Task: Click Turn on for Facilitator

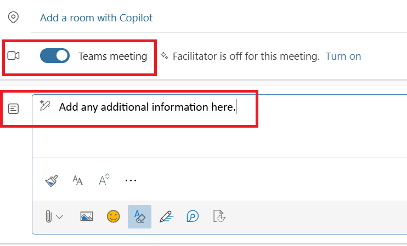Action: pos(343,56)
